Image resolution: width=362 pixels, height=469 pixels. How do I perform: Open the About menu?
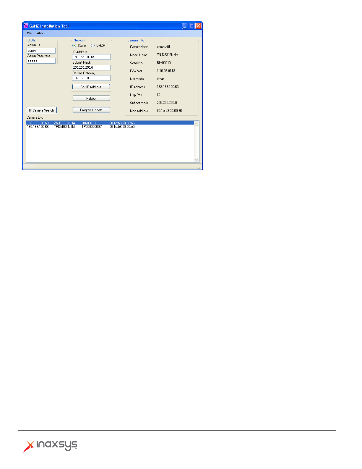click(41, 33)
